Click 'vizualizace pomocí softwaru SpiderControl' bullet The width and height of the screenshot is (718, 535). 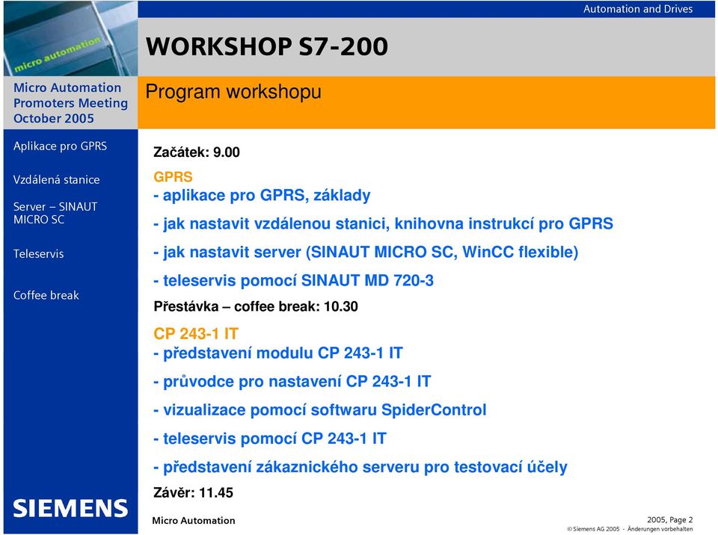319,410
